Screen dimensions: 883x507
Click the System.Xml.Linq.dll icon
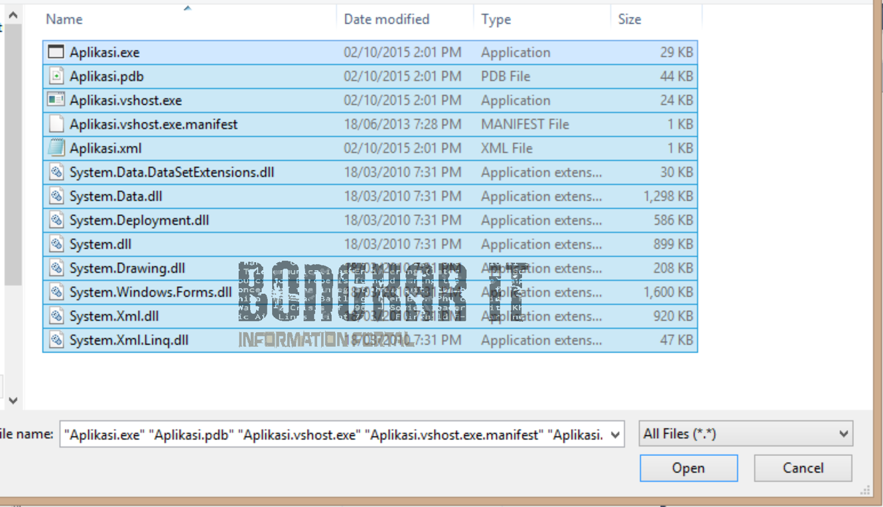click(56, 340)
